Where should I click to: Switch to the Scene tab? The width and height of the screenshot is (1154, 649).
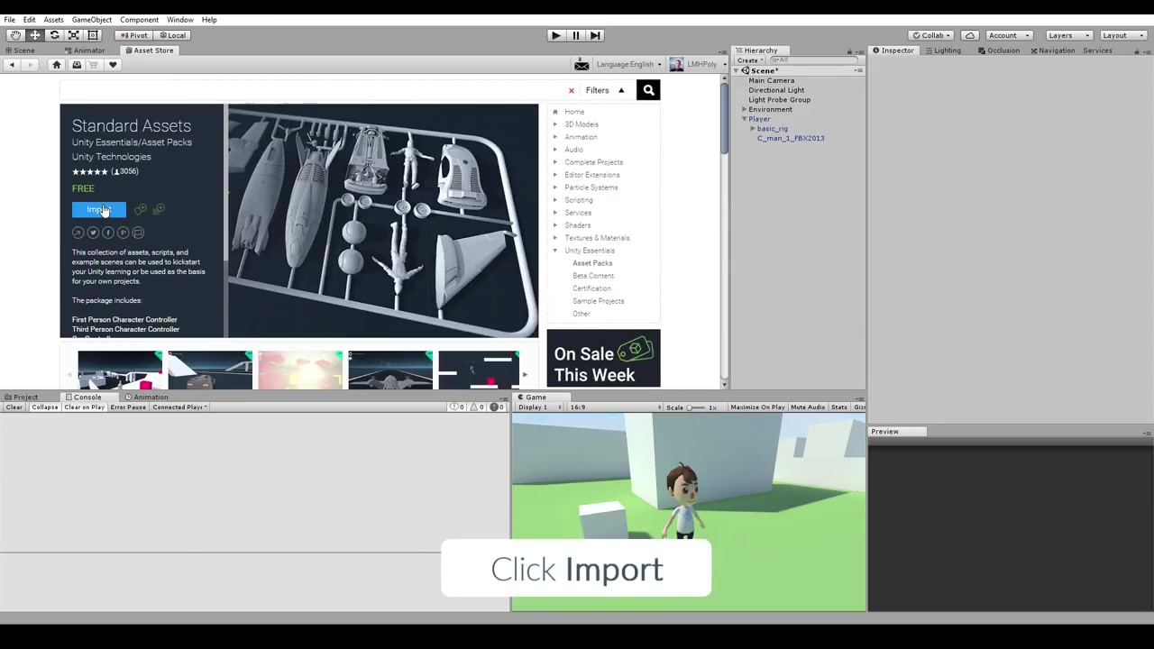tap(20, 50)
